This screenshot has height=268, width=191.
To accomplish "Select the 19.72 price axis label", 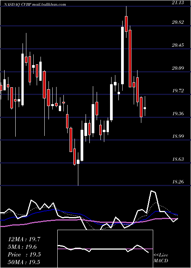I will point(178,90).
